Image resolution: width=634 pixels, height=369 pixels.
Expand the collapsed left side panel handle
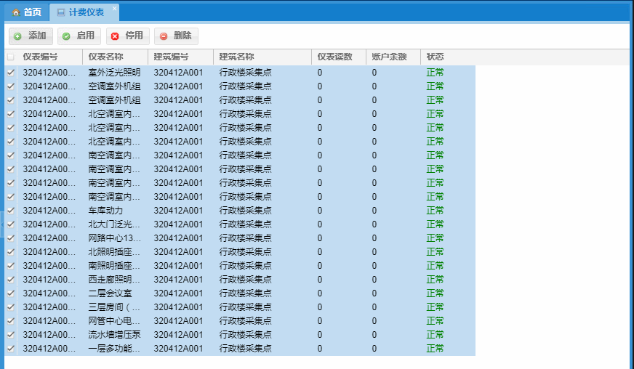pyautogui.click(x=2, y=224)
